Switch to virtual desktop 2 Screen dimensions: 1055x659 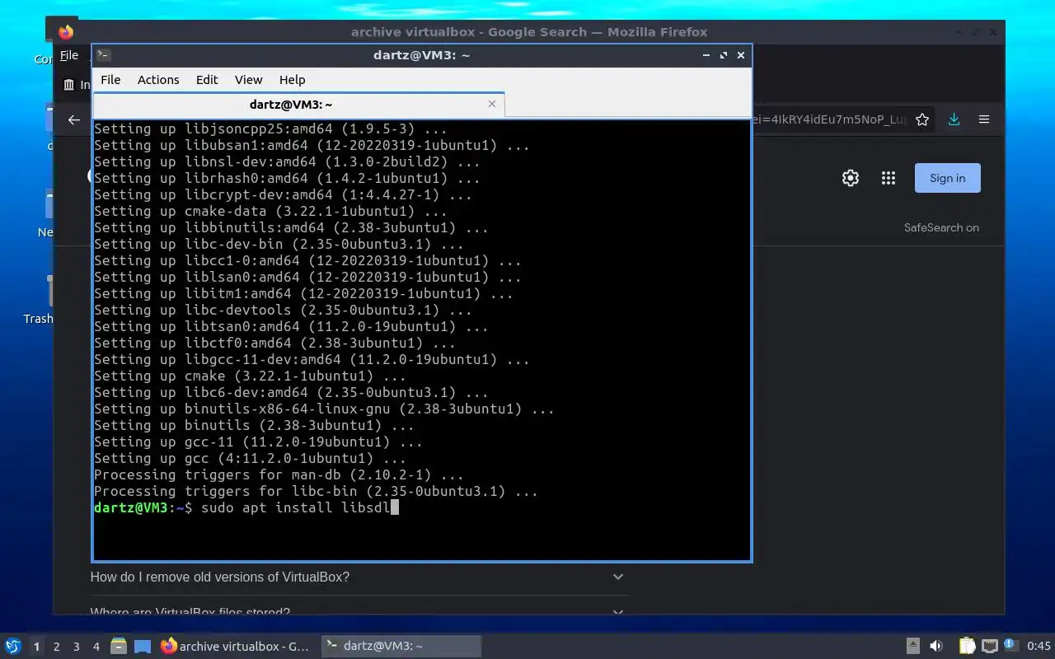pos(57,647)
